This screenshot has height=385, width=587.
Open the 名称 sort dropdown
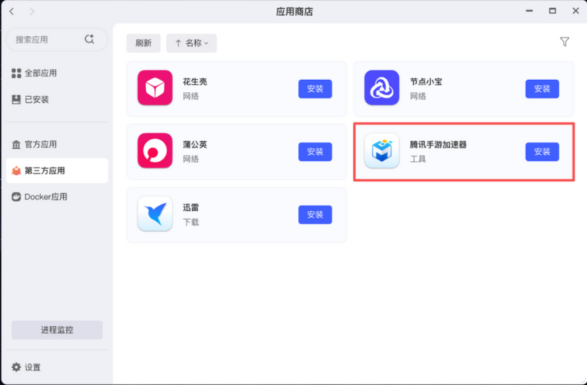point(192,43)
